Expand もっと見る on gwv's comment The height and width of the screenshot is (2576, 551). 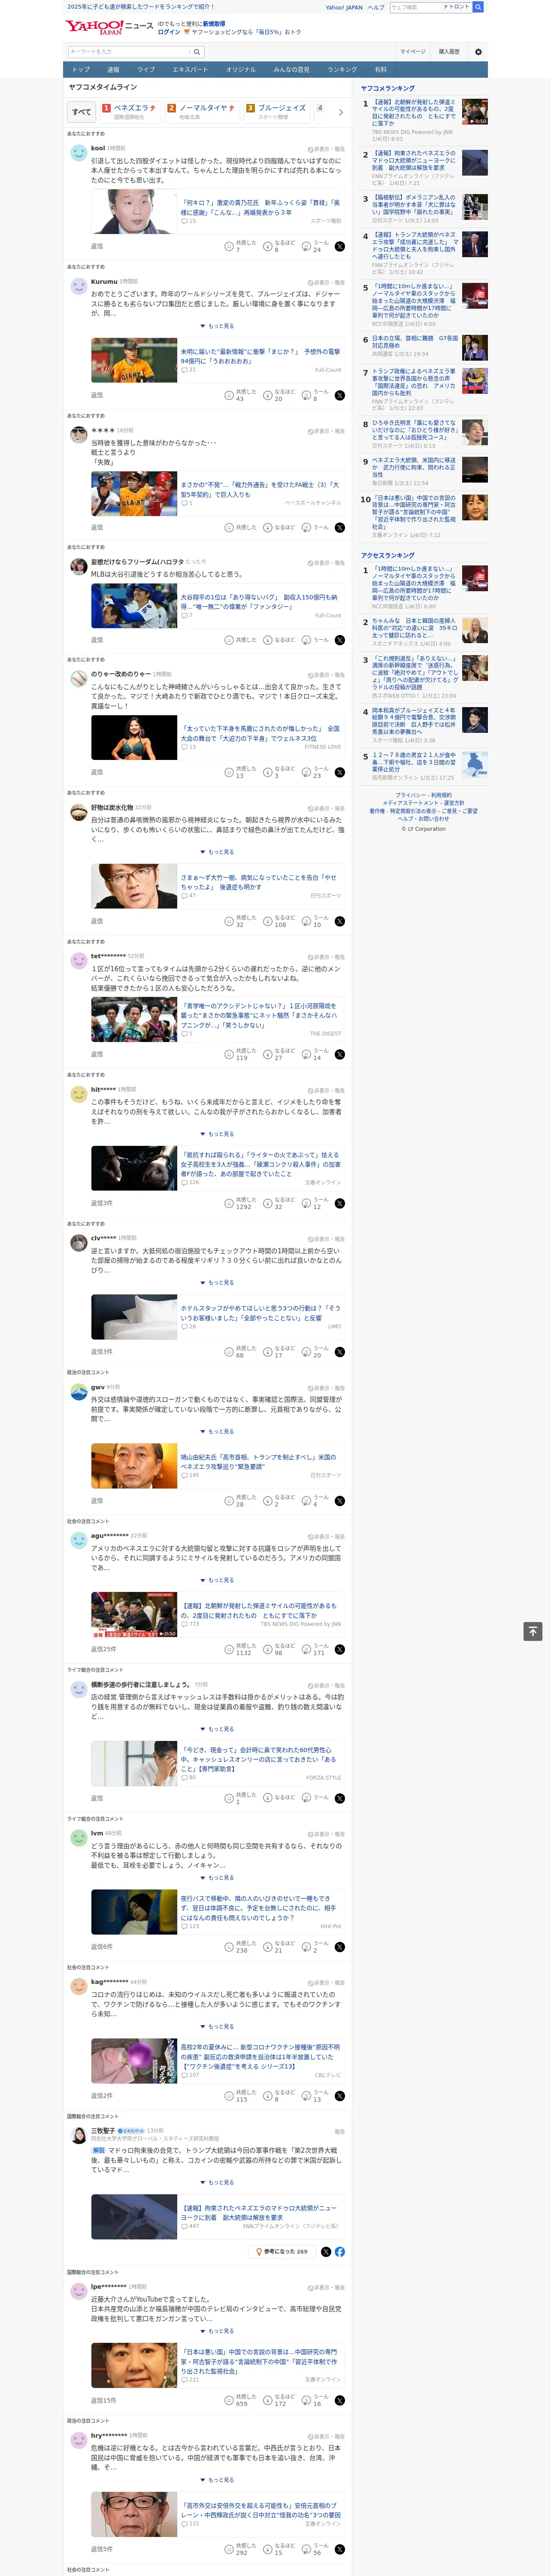[x=217, y=1431]
